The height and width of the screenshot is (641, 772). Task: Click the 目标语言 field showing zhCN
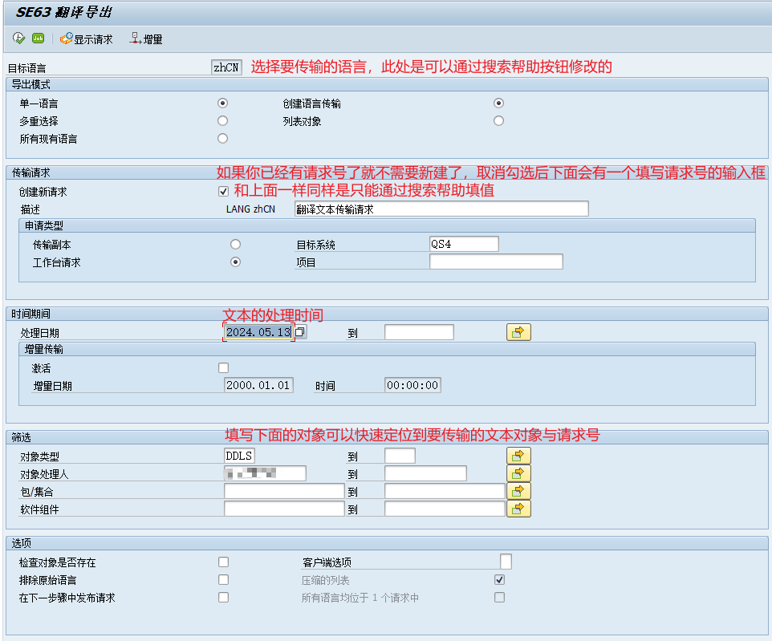click(229, 67)
